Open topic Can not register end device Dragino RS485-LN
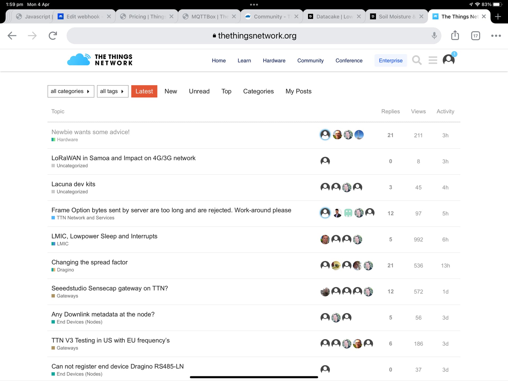This screenshot has height=381, width=508. click(x=117, y=366)
